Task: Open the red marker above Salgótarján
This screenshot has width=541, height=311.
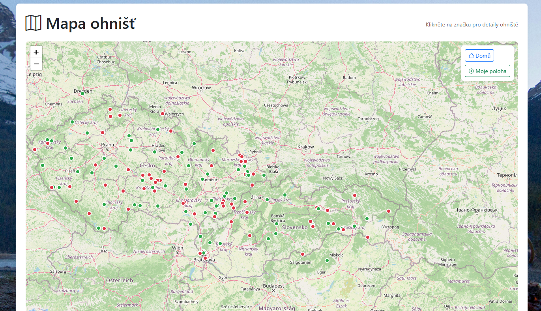Action: coord(303,254)
